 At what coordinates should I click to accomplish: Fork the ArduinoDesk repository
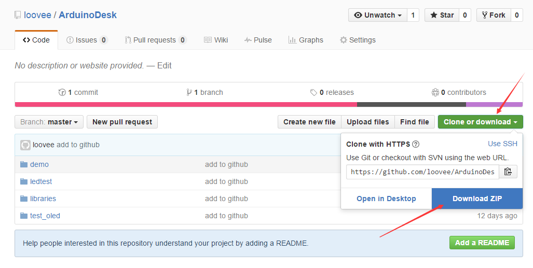(x=494, y=15)
